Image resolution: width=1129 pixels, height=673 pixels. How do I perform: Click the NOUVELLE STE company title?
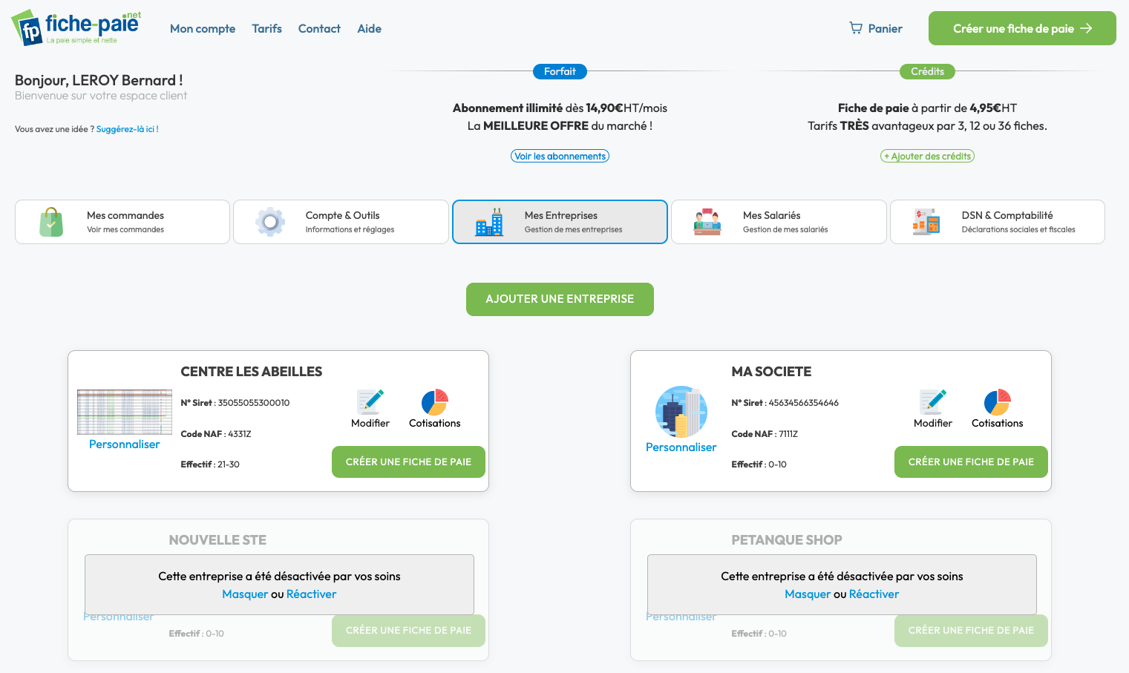point(217,540)
